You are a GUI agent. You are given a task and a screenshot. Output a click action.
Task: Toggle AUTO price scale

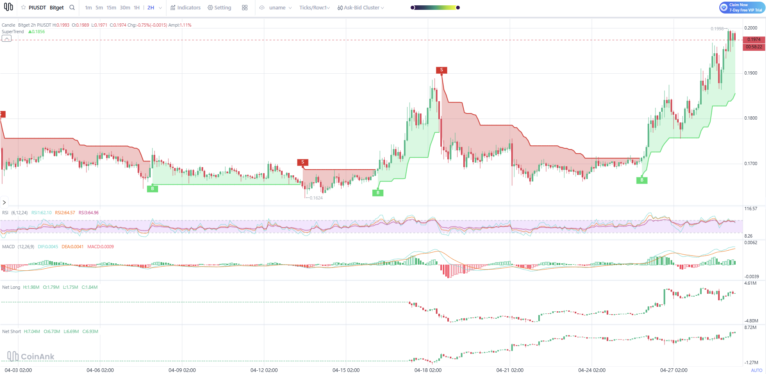coord(757,370)
